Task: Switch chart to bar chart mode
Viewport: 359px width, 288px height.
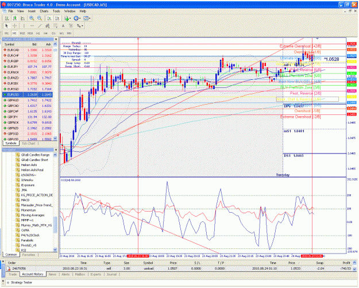Action: (7, 18)
